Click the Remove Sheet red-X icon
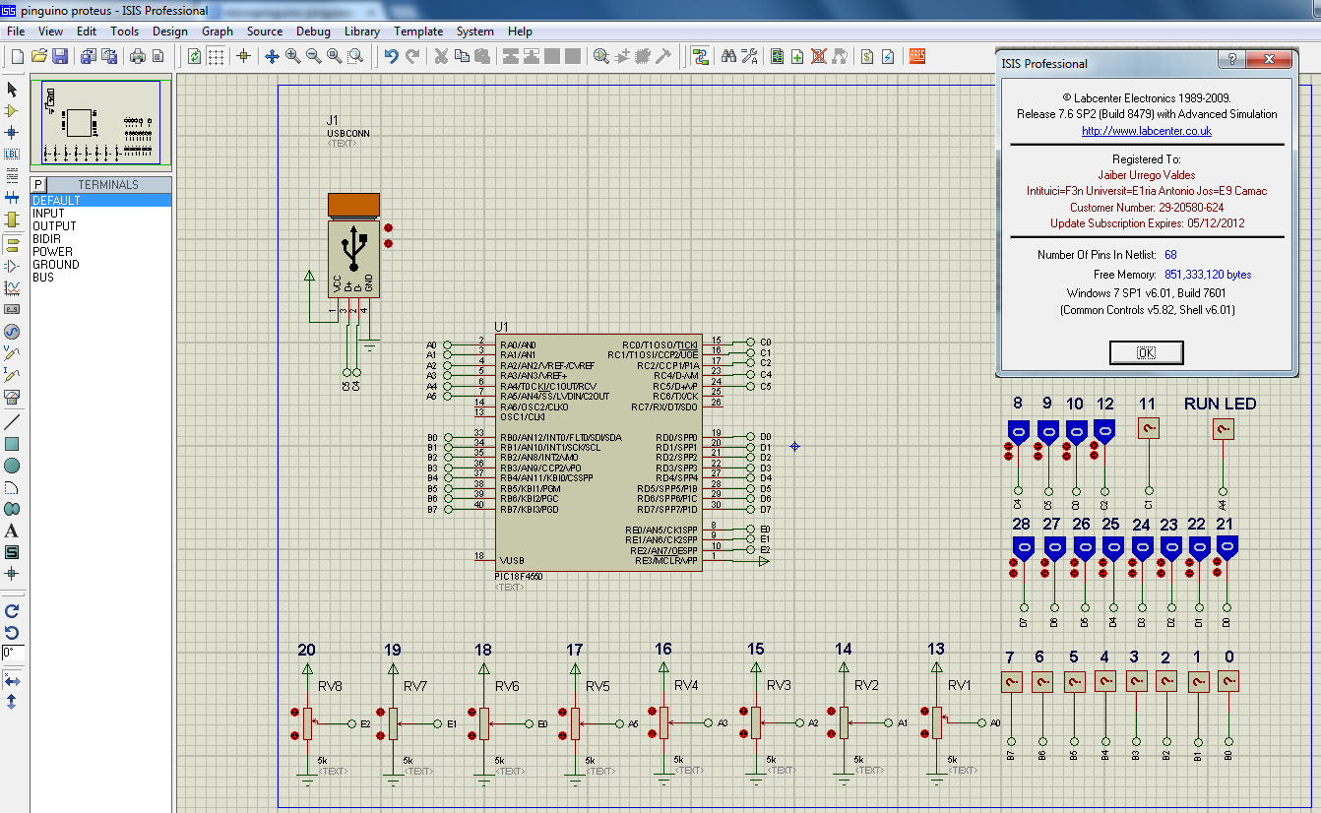 819,56
